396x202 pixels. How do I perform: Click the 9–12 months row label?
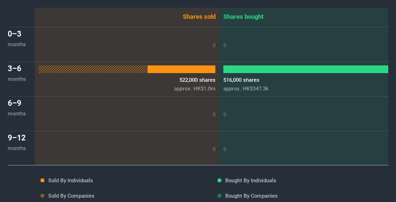(x=17, y=142)
